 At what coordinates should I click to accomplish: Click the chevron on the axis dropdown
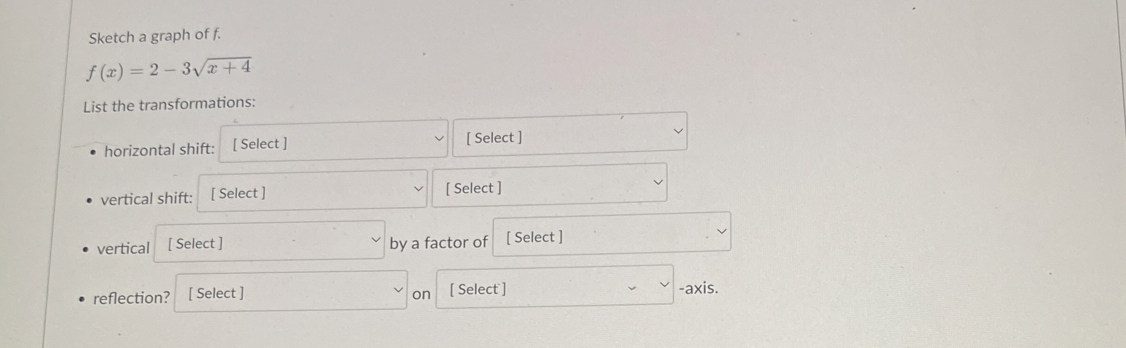click(664, 284)
